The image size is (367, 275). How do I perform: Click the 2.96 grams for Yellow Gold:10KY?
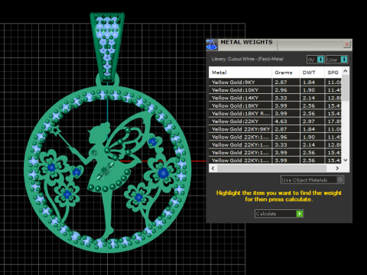click(x=281, y=90)
